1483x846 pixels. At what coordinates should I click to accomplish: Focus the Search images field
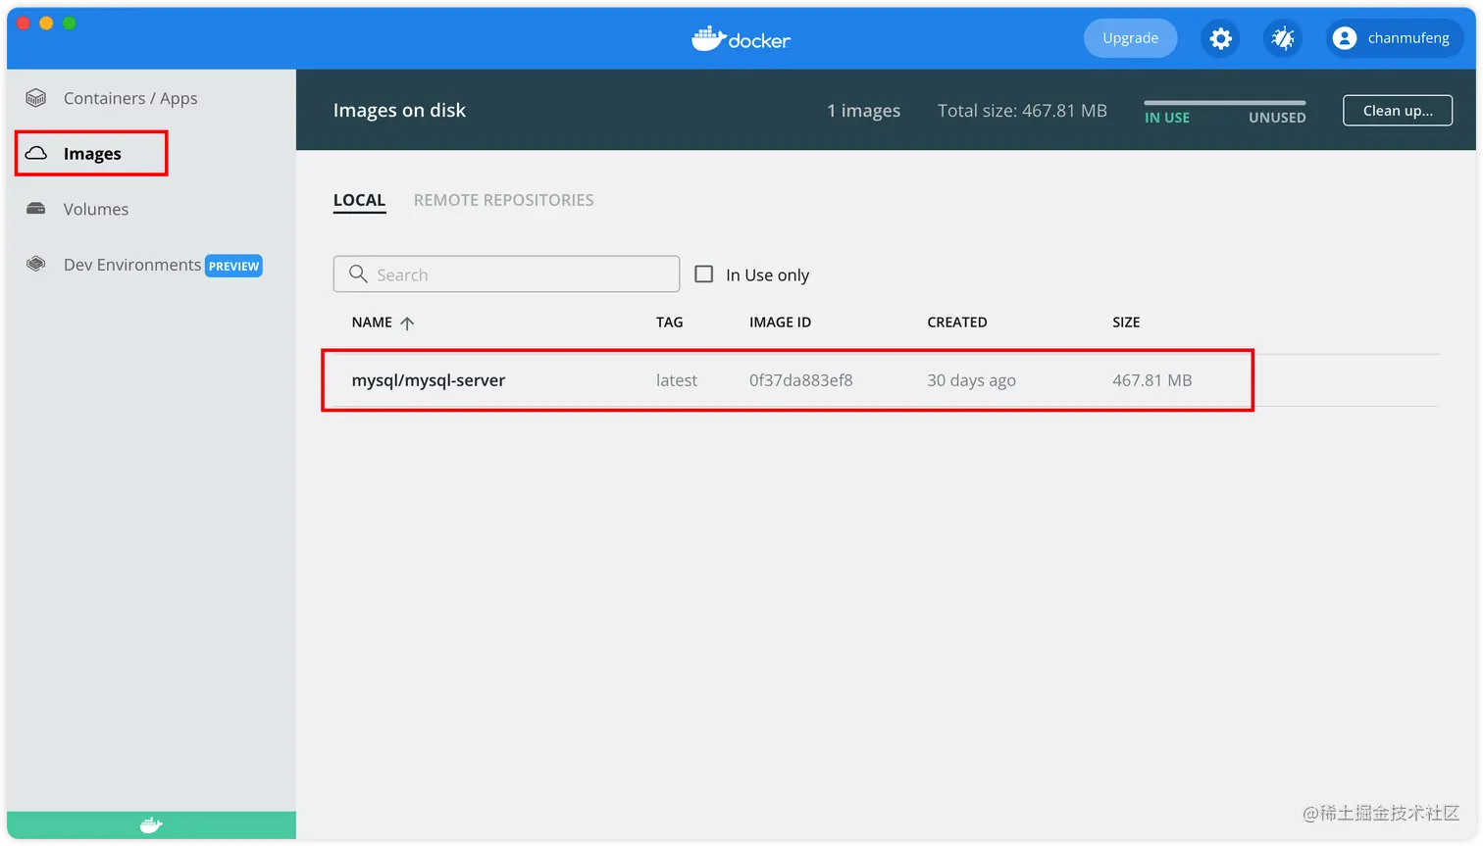point(506,274)
